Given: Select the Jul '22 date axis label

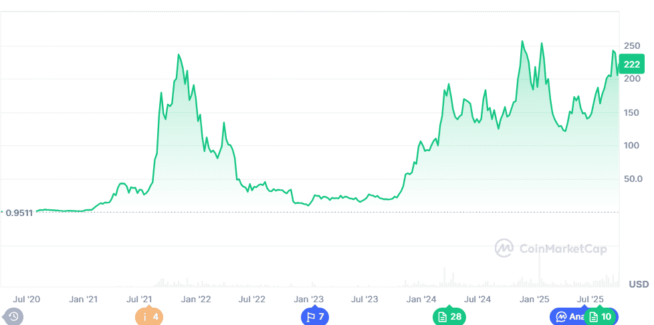Looking at the screenshot, I should click(252, 299).
